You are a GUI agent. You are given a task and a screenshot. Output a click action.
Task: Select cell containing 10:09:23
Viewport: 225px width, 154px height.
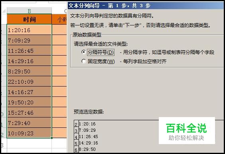pos(29,133)
